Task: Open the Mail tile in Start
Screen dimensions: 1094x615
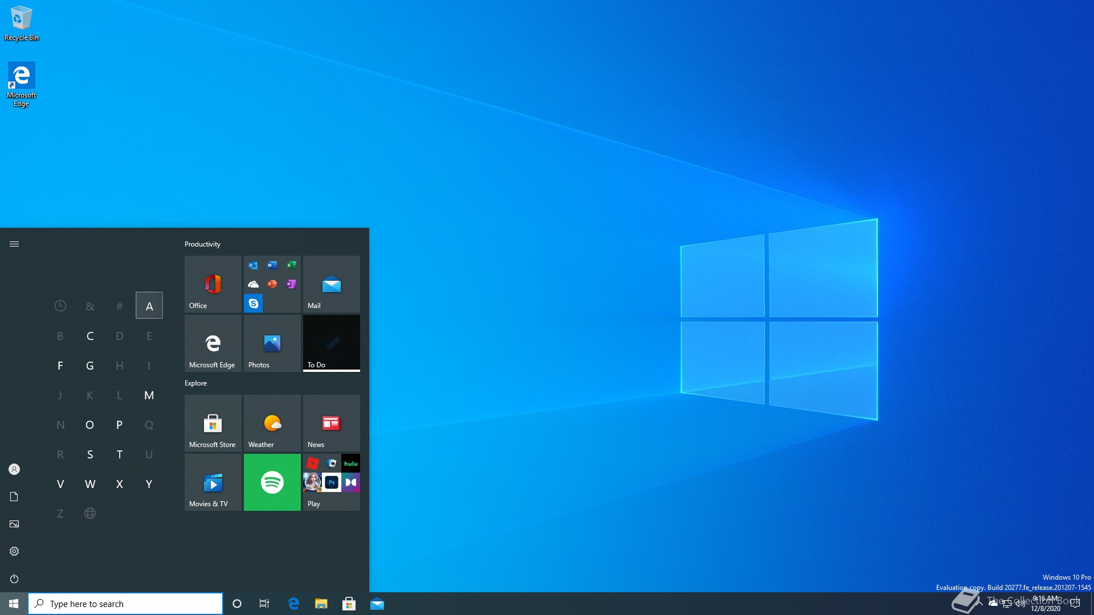Action: click(x=332, y=284)
